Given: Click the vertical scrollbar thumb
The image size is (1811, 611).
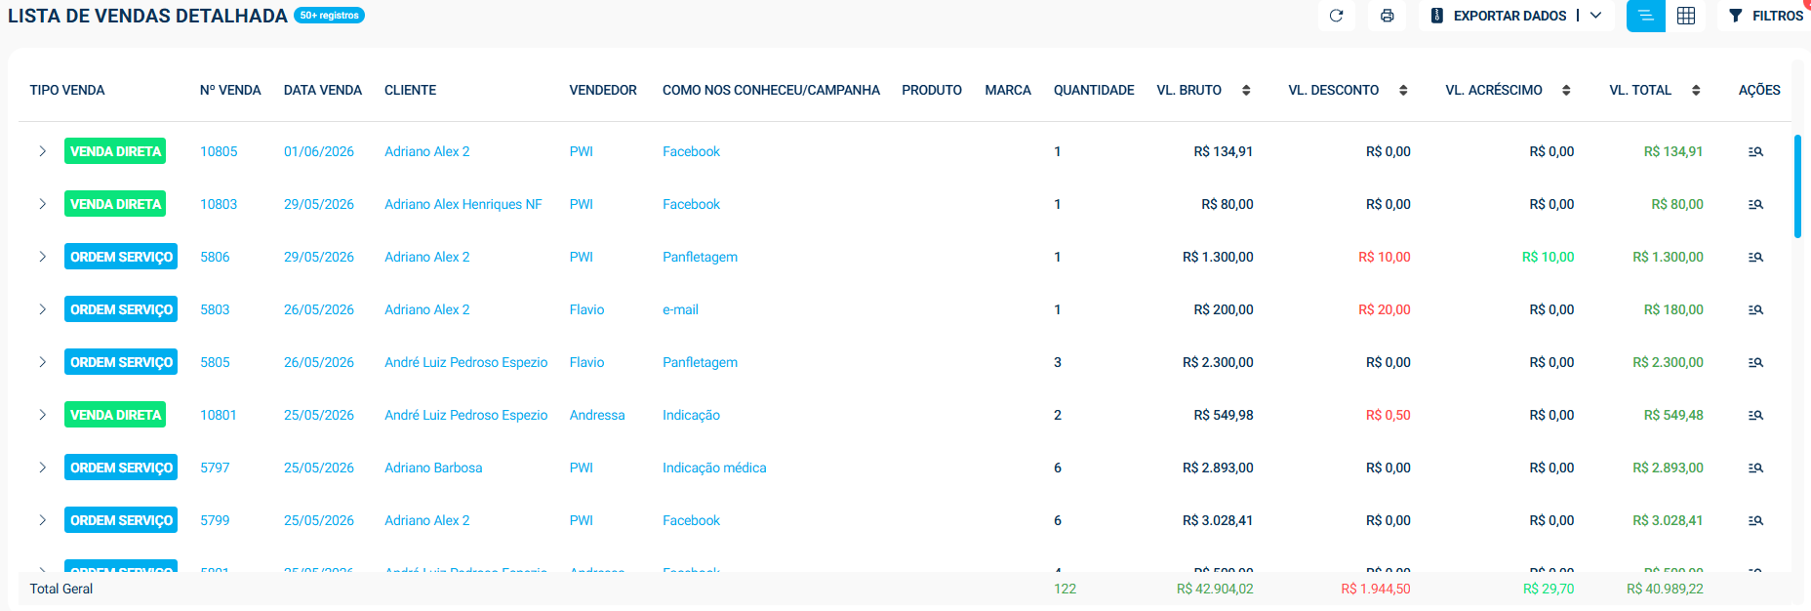Looking at the screenshot, I should point(1797,186).
